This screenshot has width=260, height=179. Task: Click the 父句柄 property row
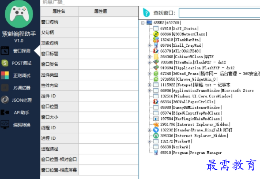tap(89, 33)
